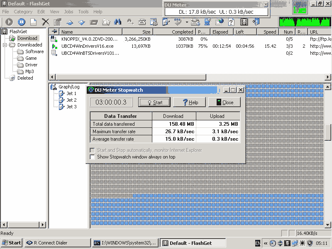332x249 pixels.
Task: Select the Graph/Log node
Action: click(69, 87)
